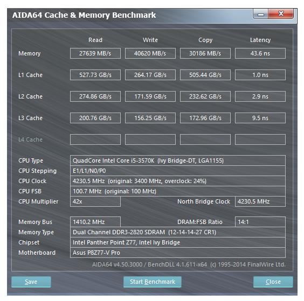Click the L2 Cache latency 2.9 ns

(x=260, y=96)
